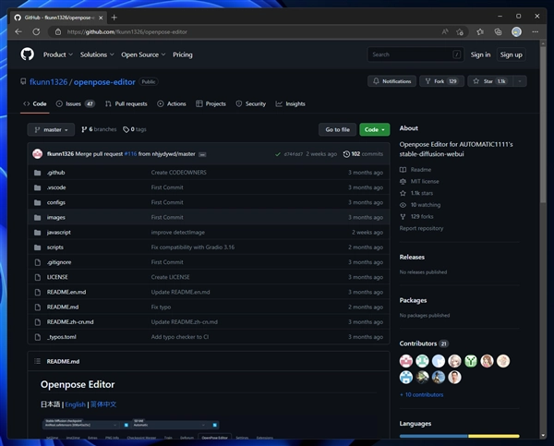Screen dimensions: 554x446
Task: Open the Pricing page
Action: 183,54
